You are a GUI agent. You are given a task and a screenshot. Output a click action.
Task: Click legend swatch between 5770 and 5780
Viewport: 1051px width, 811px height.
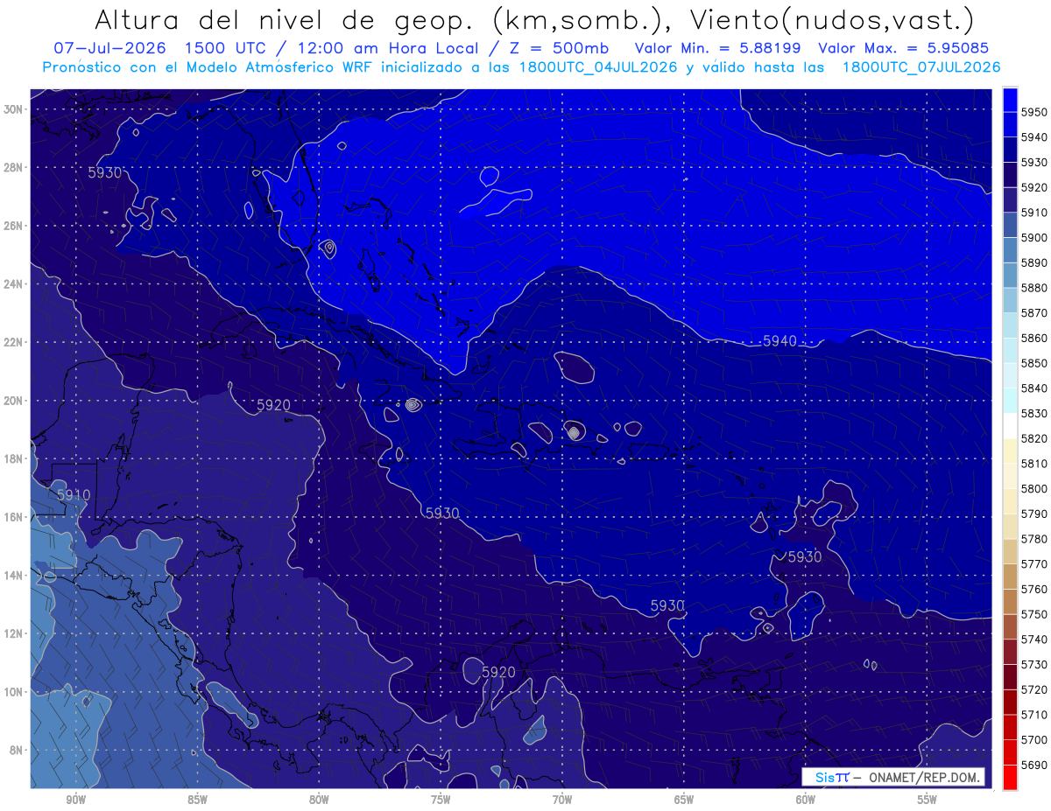tap(1010, 551)
